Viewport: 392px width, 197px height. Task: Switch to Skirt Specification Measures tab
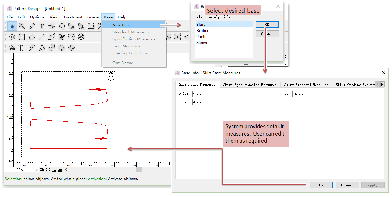coord(250,85)
